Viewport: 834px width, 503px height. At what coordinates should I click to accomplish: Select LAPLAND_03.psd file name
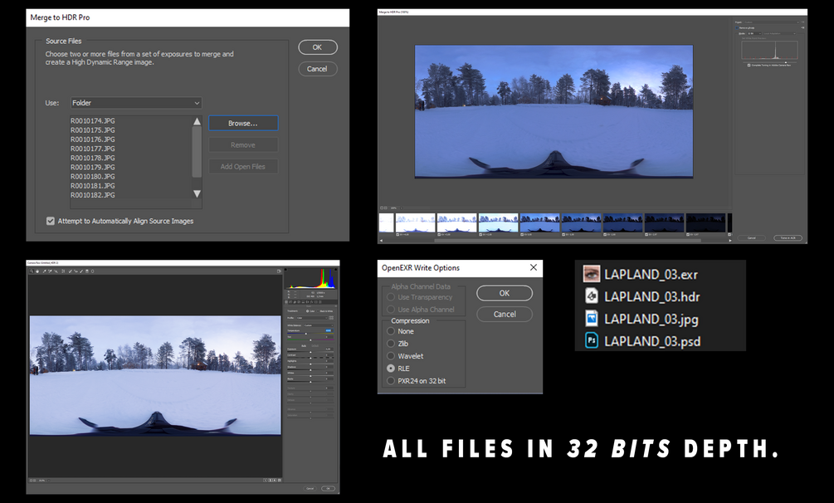pyautogui.click(x=652, y=341)
